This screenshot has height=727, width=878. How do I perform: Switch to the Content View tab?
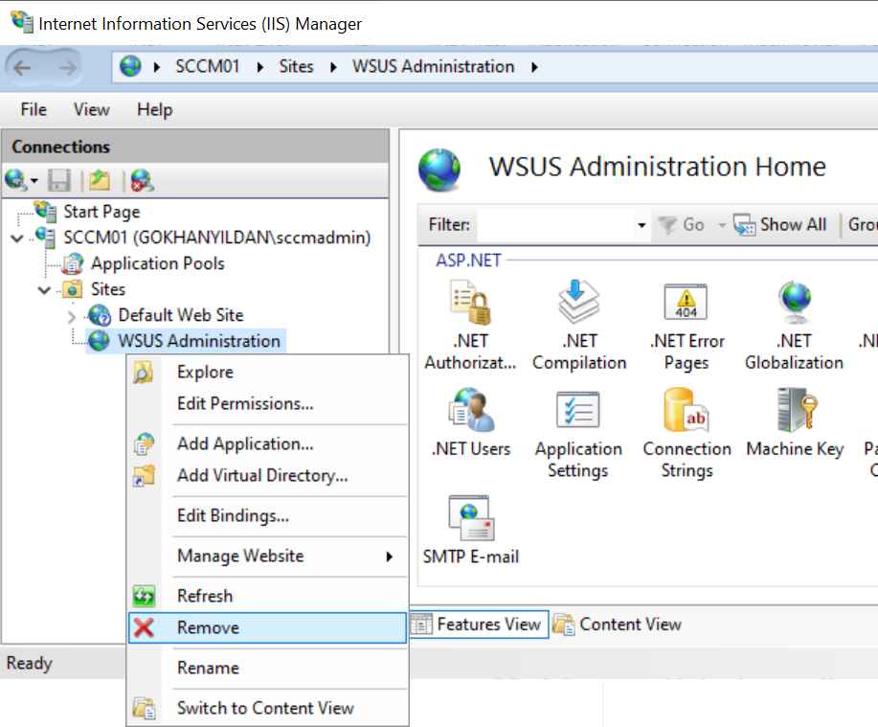[x=617, y=624]
